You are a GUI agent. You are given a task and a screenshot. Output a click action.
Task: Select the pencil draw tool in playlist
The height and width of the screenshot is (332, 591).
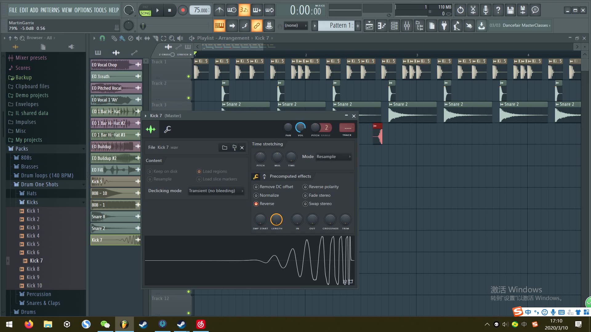pyautogui.click(x=114, y=38)
